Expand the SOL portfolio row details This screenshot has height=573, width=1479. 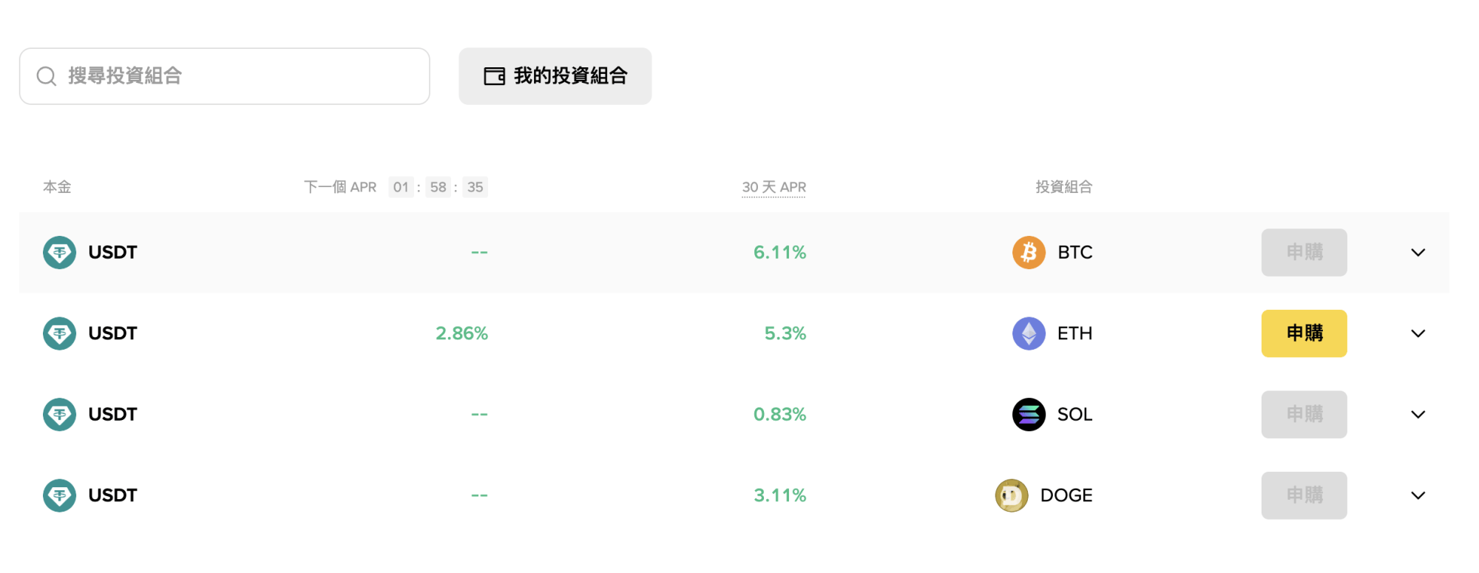[x=1418, y=415]
